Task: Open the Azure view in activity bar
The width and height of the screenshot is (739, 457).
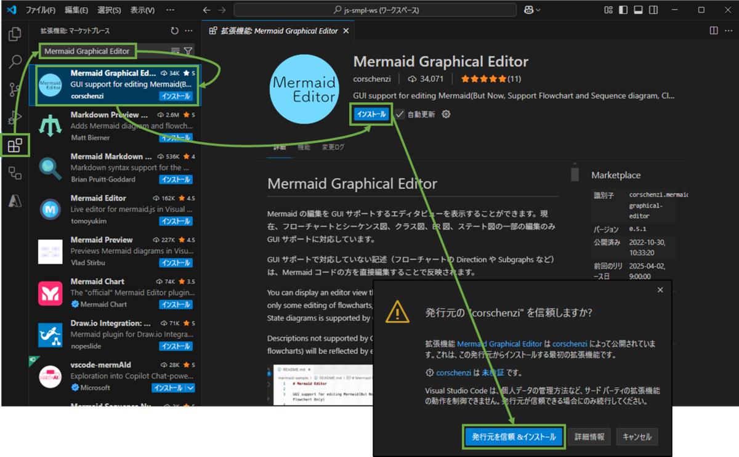Action: tap(15, 201)
